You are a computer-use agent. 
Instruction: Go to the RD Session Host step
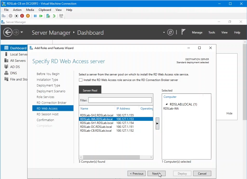coord(47,114)
